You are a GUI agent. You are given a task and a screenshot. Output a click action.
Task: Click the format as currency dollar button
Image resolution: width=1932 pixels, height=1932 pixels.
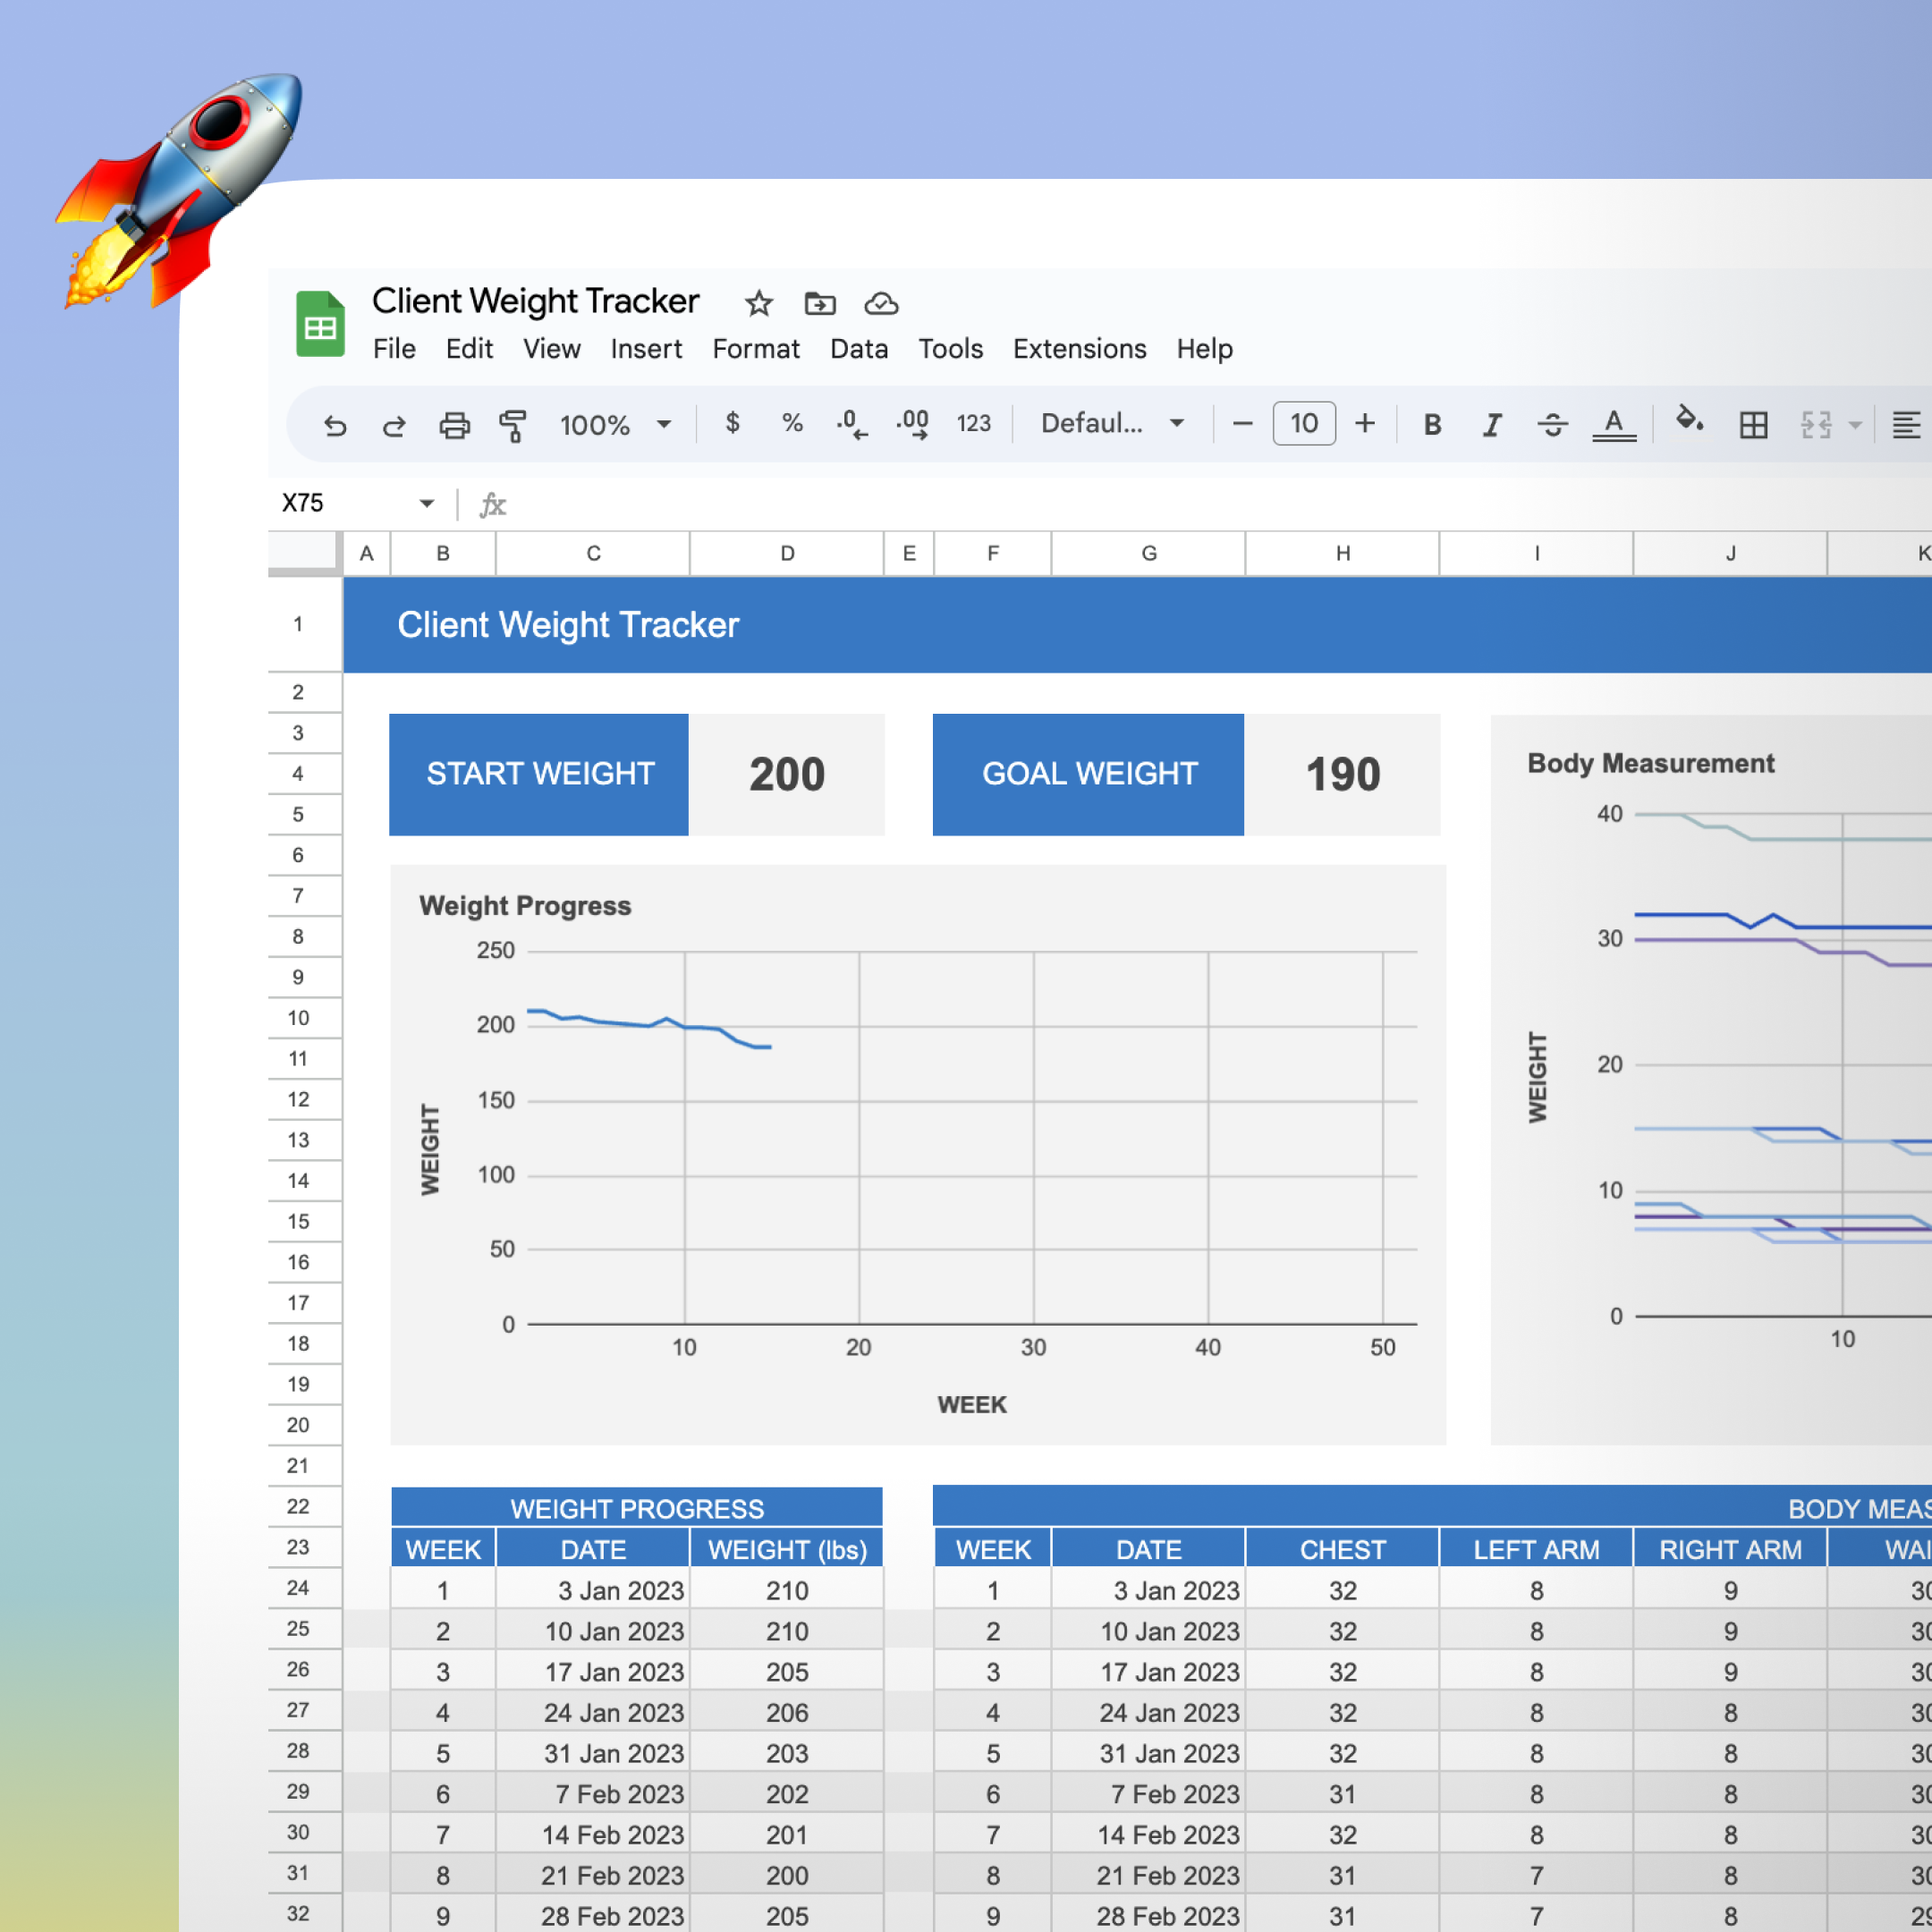point(732,423)
